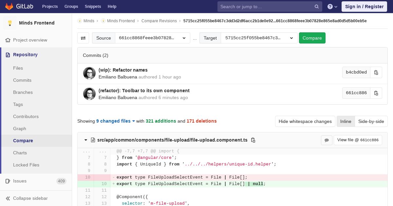Image resolution: width=393 pixels, height=206 pixels.
Task: Click file path file-upload.component.ts header
Action: (172, 140)
